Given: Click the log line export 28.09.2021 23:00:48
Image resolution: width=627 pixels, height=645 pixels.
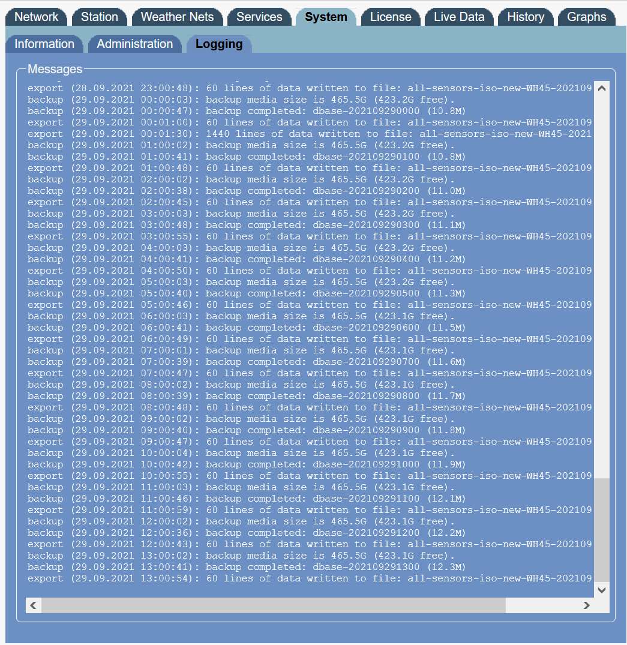Looking at the screenshot, I should 310,88.
